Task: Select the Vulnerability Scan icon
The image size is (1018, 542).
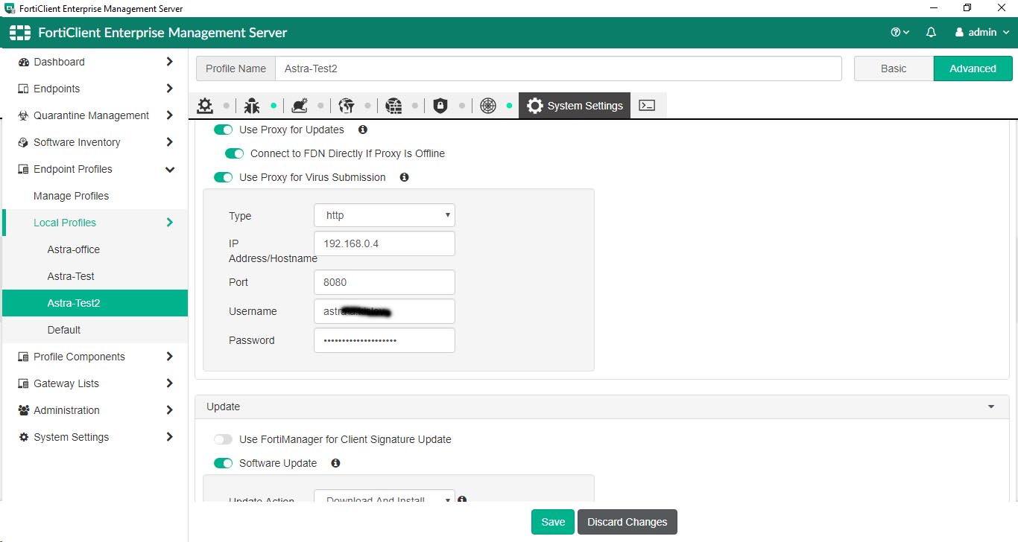Action: click(487, 105)
